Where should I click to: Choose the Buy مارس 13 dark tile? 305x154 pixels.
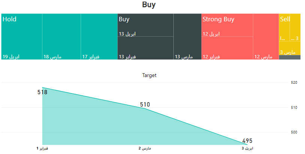pos(188,36)
